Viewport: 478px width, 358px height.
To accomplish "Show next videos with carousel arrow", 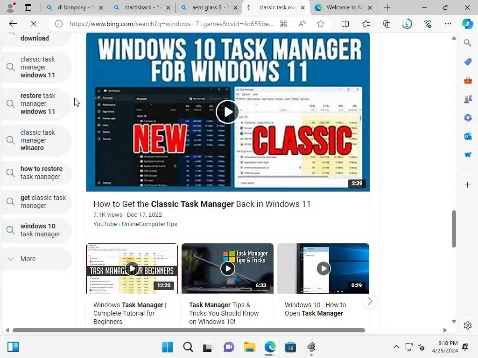I will click(370, 302).
